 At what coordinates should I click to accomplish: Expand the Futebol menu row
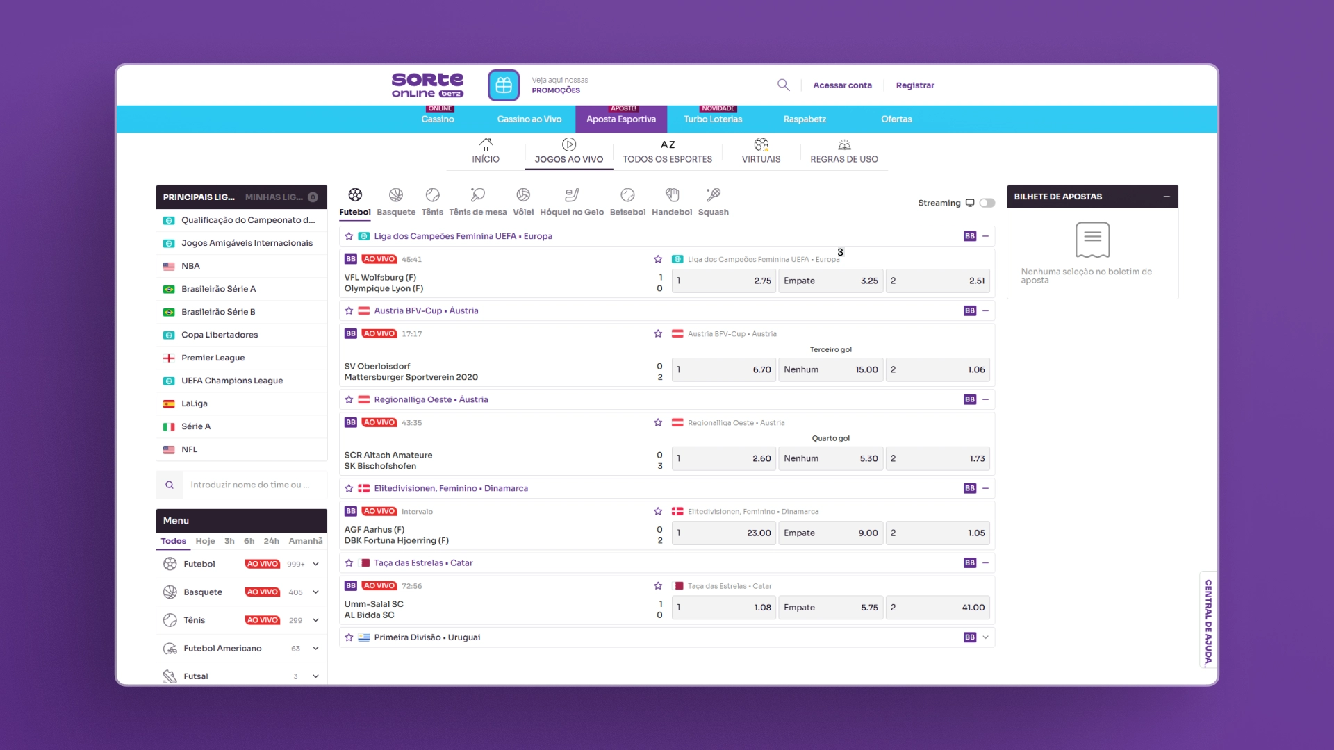(315, 564)
